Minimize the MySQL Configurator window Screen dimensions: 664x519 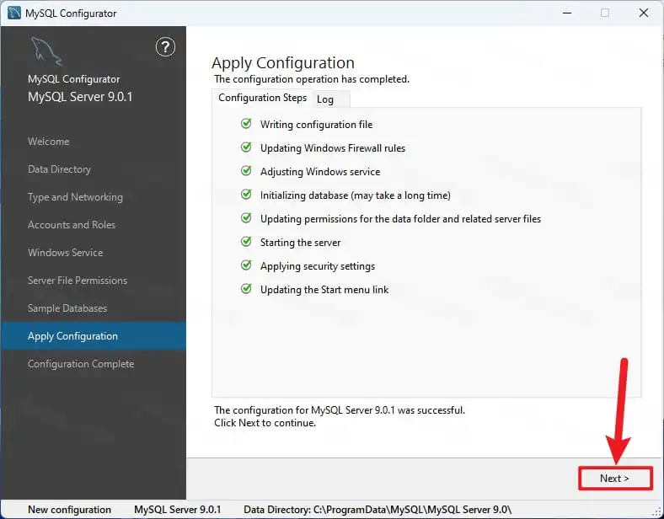(567, 13)
